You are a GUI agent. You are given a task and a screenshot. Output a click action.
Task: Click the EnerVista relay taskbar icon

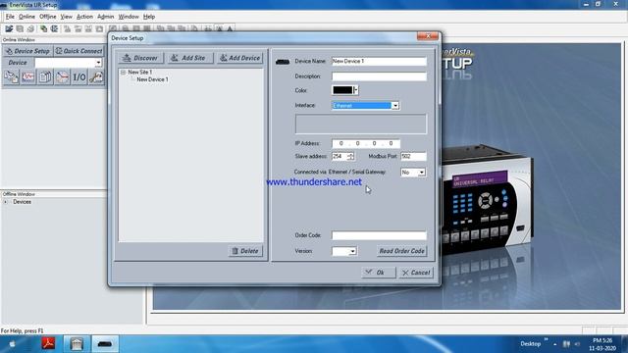(x=105, y=344)
